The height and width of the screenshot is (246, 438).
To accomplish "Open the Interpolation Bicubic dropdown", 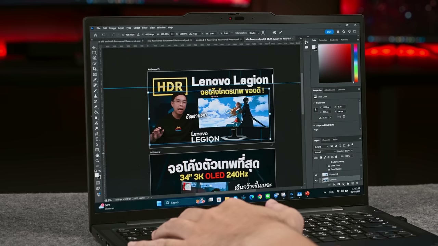I will (254, 33).
